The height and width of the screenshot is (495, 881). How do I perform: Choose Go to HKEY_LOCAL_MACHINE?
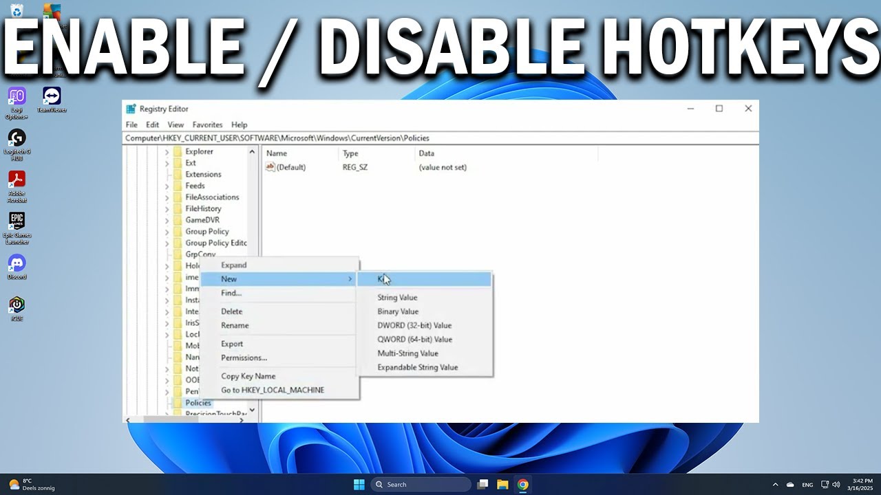(x=279, y=390)
